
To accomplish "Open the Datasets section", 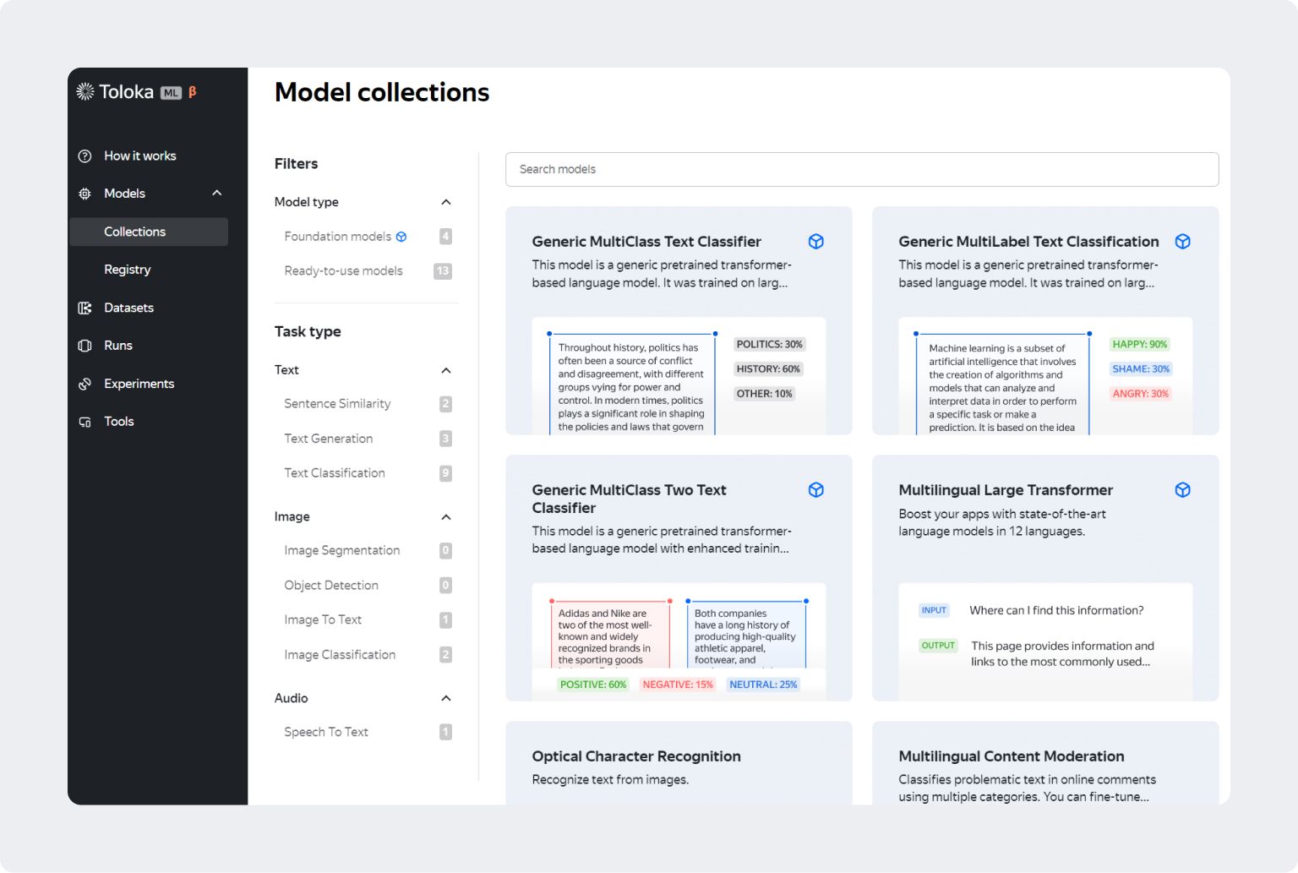I will [x=128, y=308].
